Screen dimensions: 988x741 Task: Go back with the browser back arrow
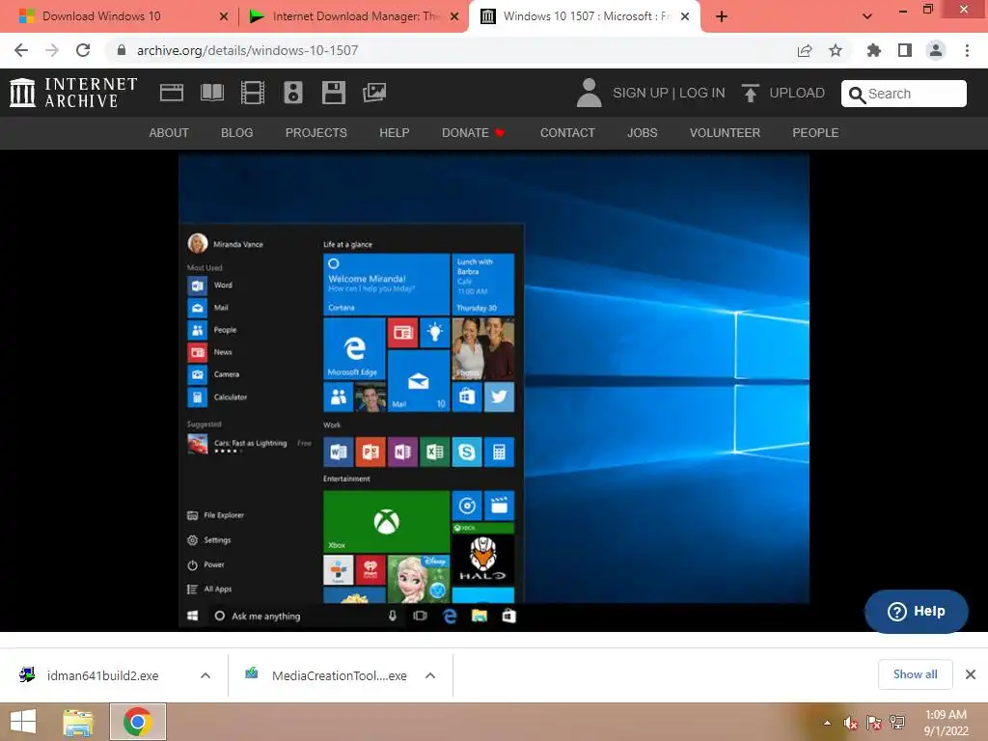[21, 50]
